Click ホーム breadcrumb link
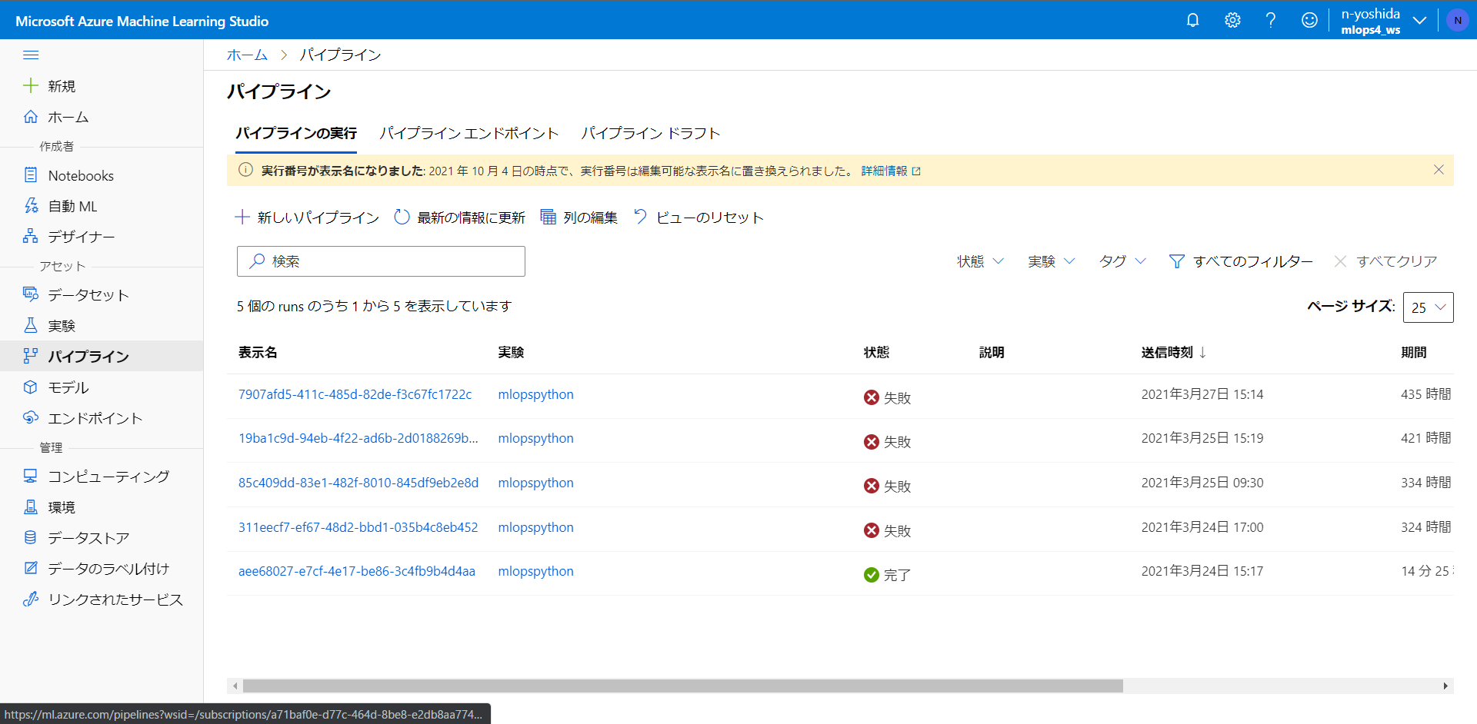This screenshot has width=1477, height=724. click(x=247, y=55)
